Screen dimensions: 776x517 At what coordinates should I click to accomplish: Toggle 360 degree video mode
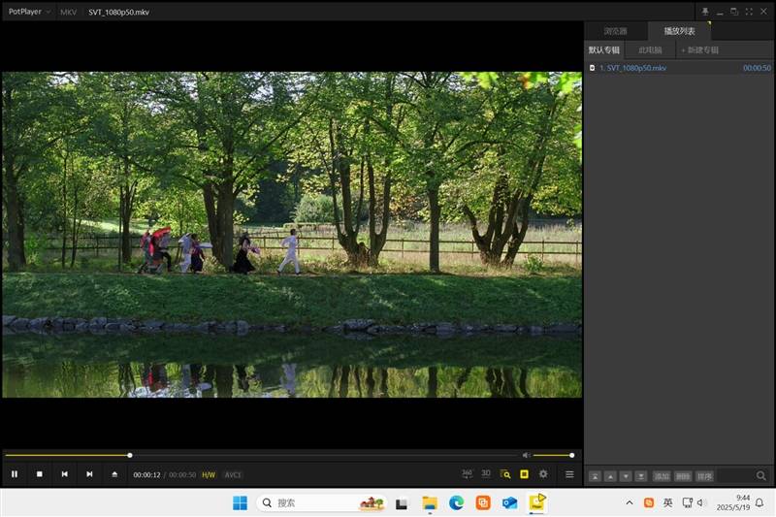[467, 474]
